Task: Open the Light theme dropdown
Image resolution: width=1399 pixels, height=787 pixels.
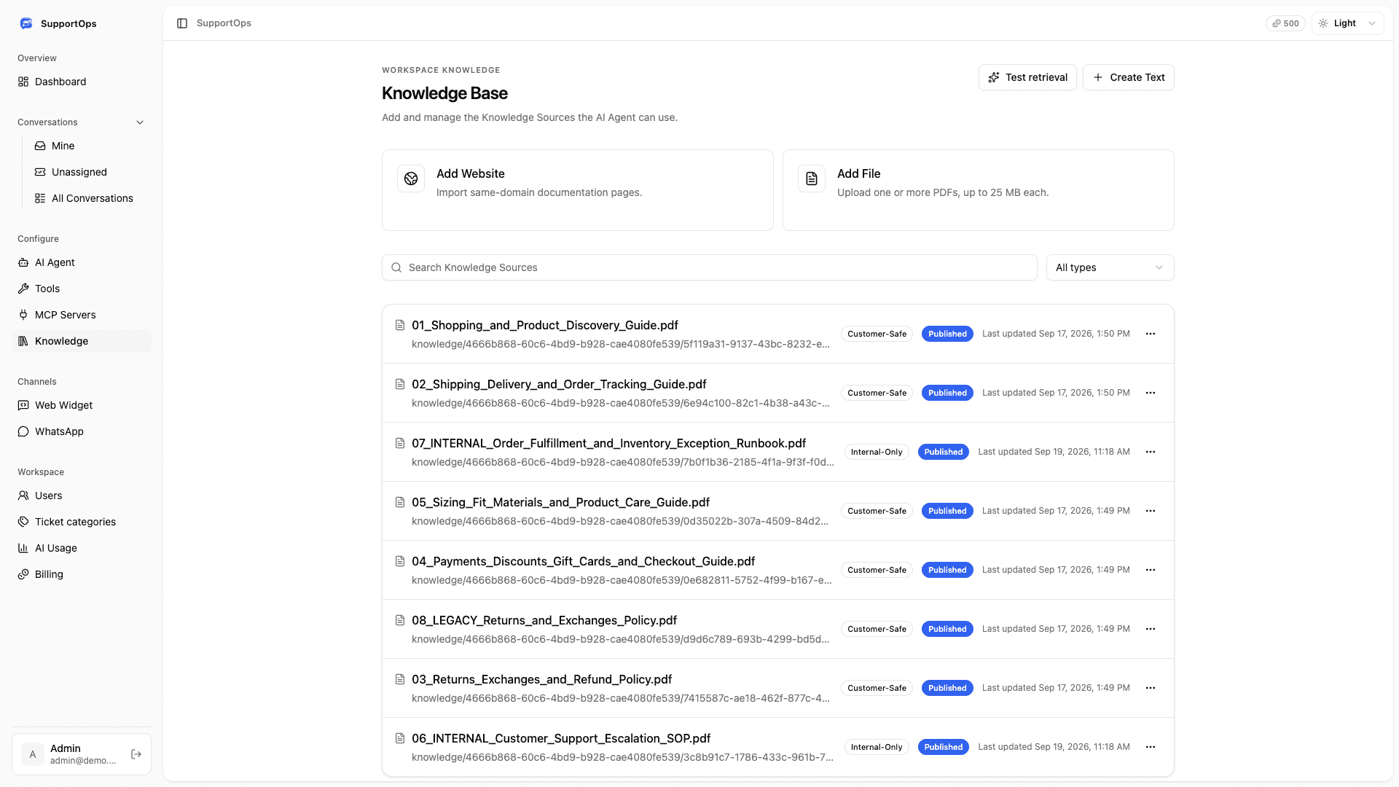Action: [x=1347, y=23]
